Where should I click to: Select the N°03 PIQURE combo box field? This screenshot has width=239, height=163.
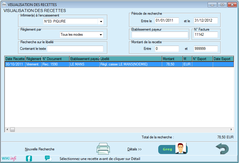74,21
